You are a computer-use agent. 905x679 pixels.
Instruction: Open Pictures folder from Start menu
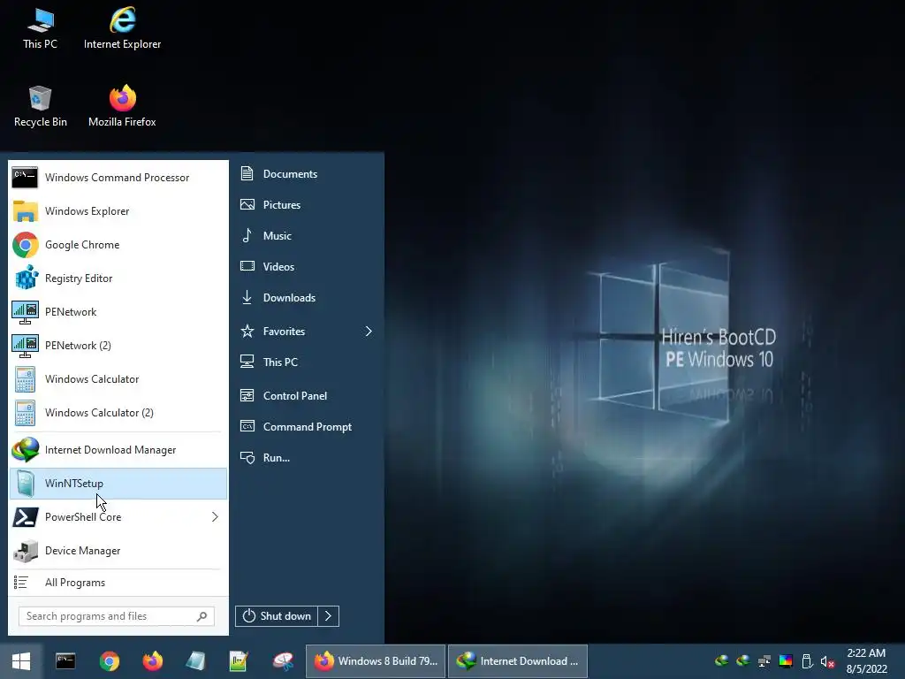(x=308, y=204)
